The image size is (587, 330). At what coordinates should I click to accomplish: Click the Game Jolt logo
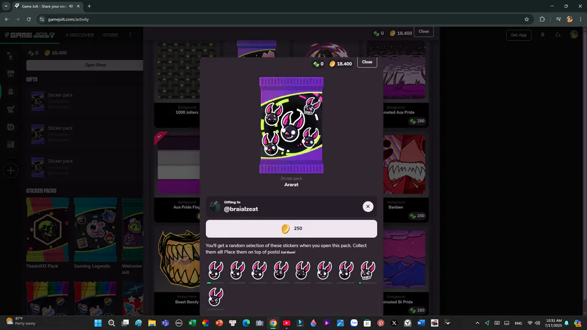tap(29, 35)
